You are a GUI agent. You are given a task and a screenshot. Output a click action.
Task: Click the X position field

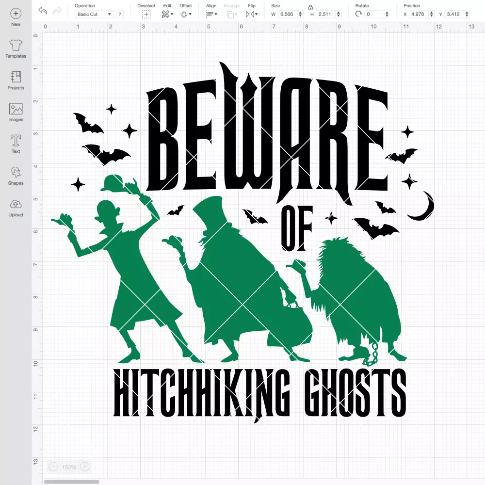[x=419, y=14]
